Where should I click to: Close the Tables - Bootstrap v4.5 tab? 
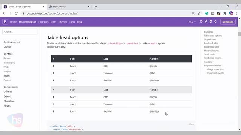(44, 7)
